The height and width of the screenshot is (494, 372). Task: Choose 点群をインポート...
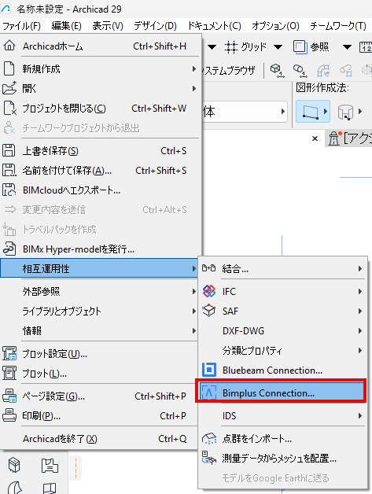coord(282,439)
